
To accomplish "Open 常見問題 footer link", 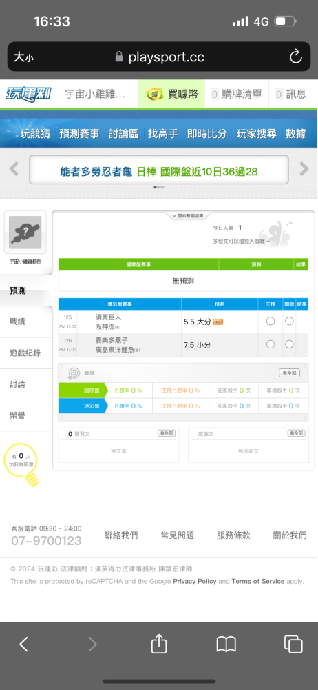I will (x=178, y=535).
